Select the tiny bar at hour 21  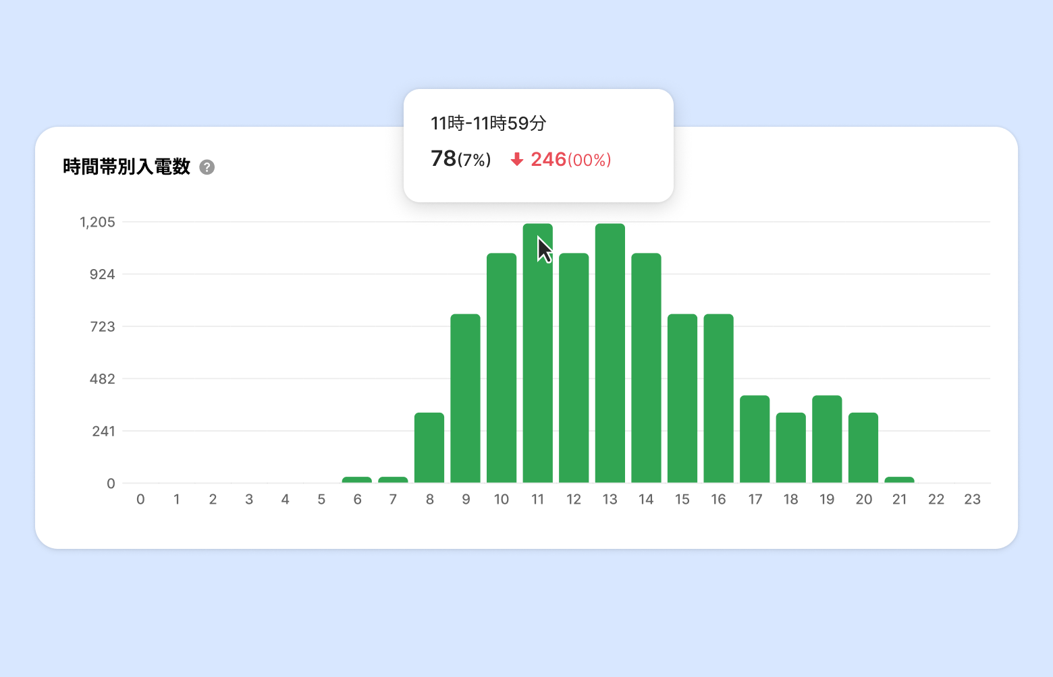[x=900, y=479]
